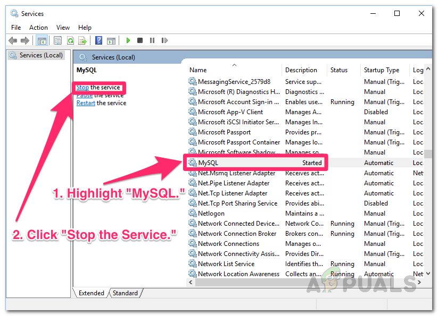
Task: Select Network Connected Device... service
Action: click(238, 224)
